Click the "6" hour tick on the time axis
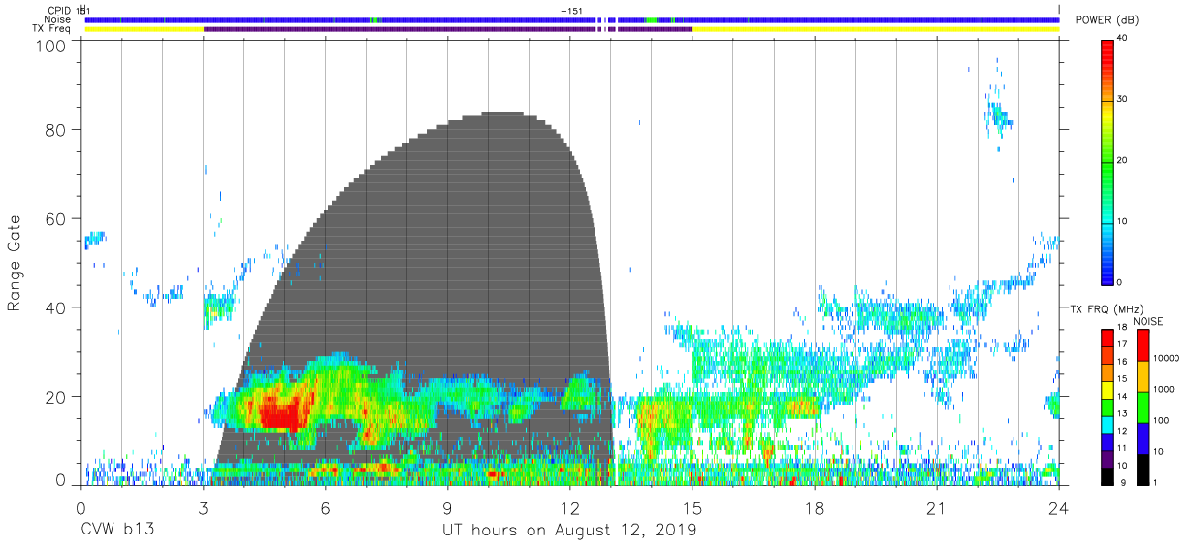Image resolution: width=1191 pixels, height=550 pixels. coord(326,509)
